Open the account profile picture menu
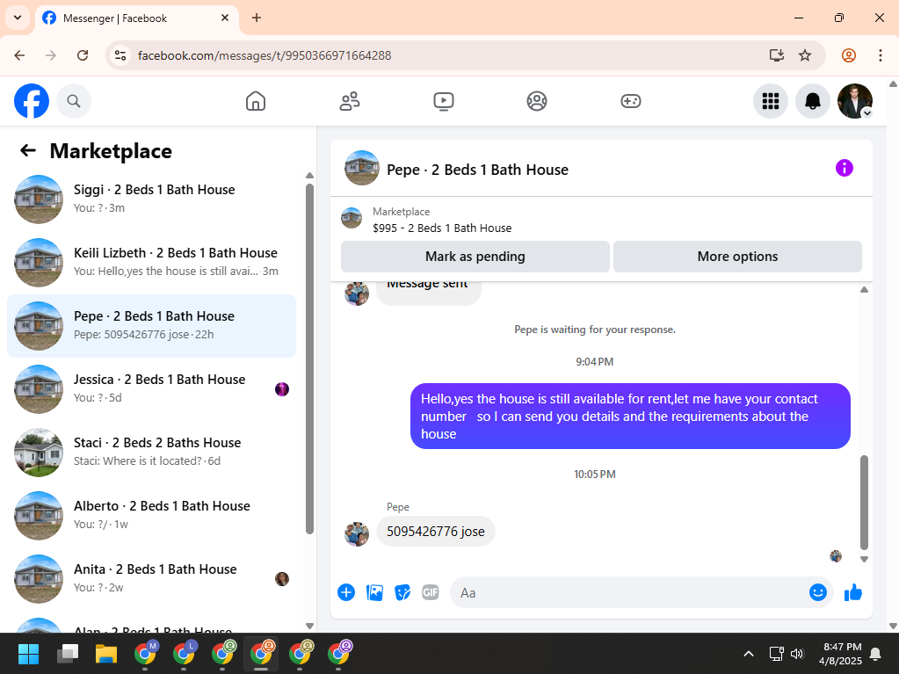Viewport: 899px width, 674px height. pyautogui.click(x=855, y=101)
